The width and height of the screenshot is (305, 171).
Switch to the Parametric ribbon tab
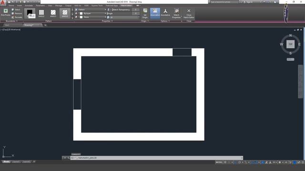[x=40, y=6]
